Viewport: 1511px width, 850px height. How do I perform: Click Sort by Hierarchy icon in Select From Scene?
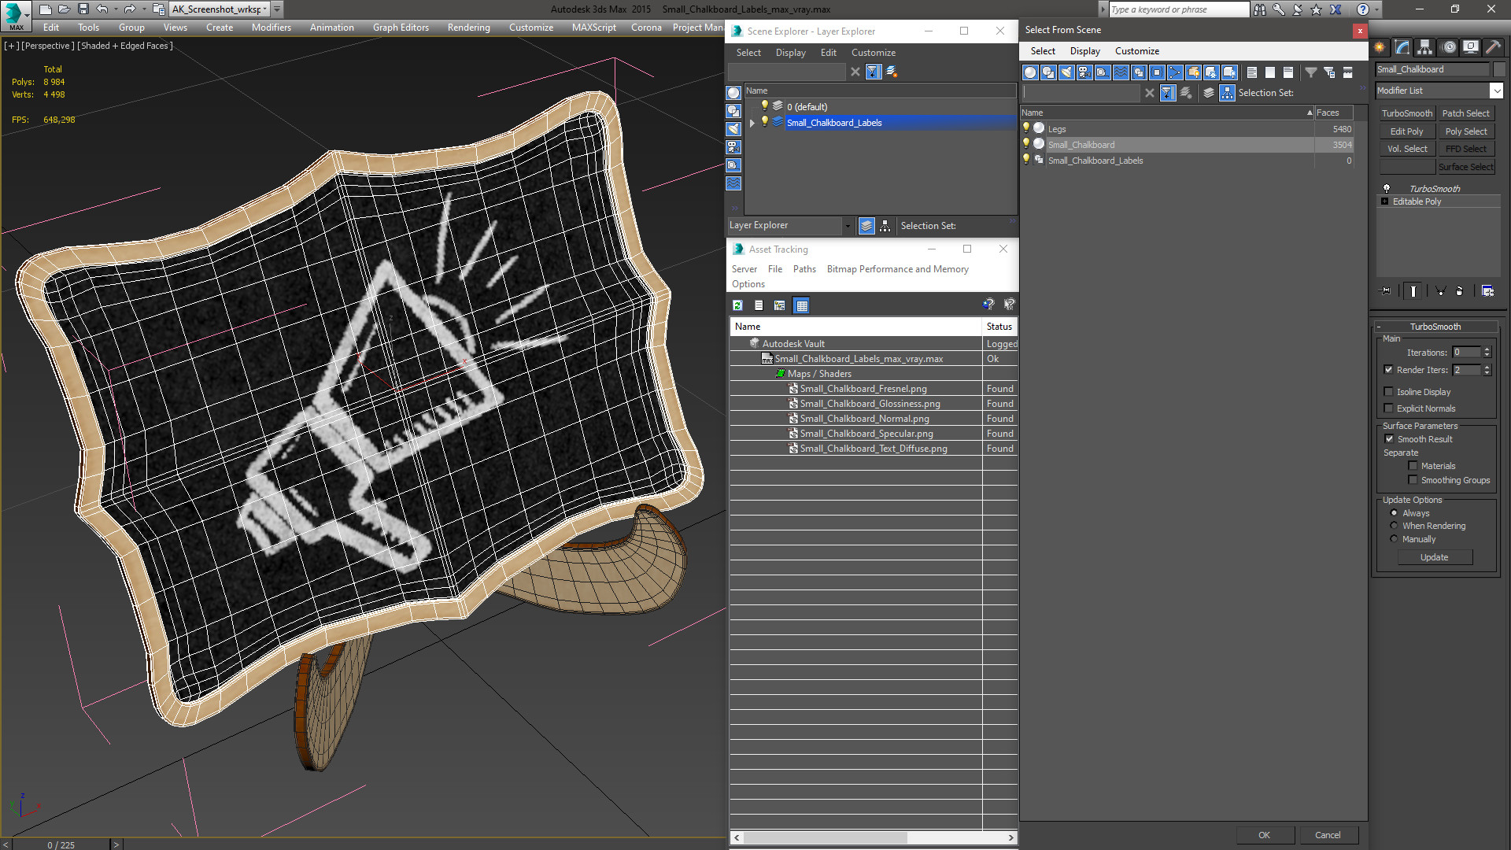(x=1228, y=93)
